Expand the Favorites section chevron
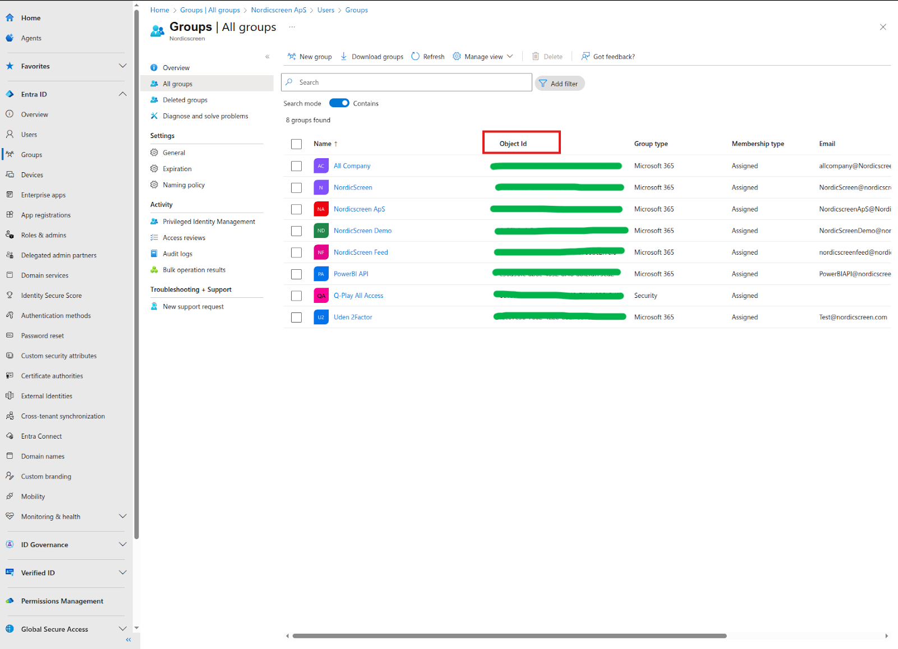The width and height of the screenshot is (898, 649). click(122, 66)
